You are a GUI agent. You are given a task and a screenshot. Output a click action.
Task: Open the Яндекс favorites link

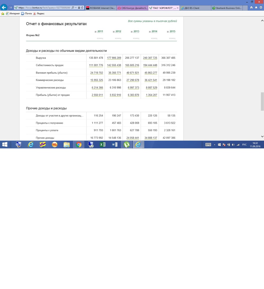coord(39,14)
